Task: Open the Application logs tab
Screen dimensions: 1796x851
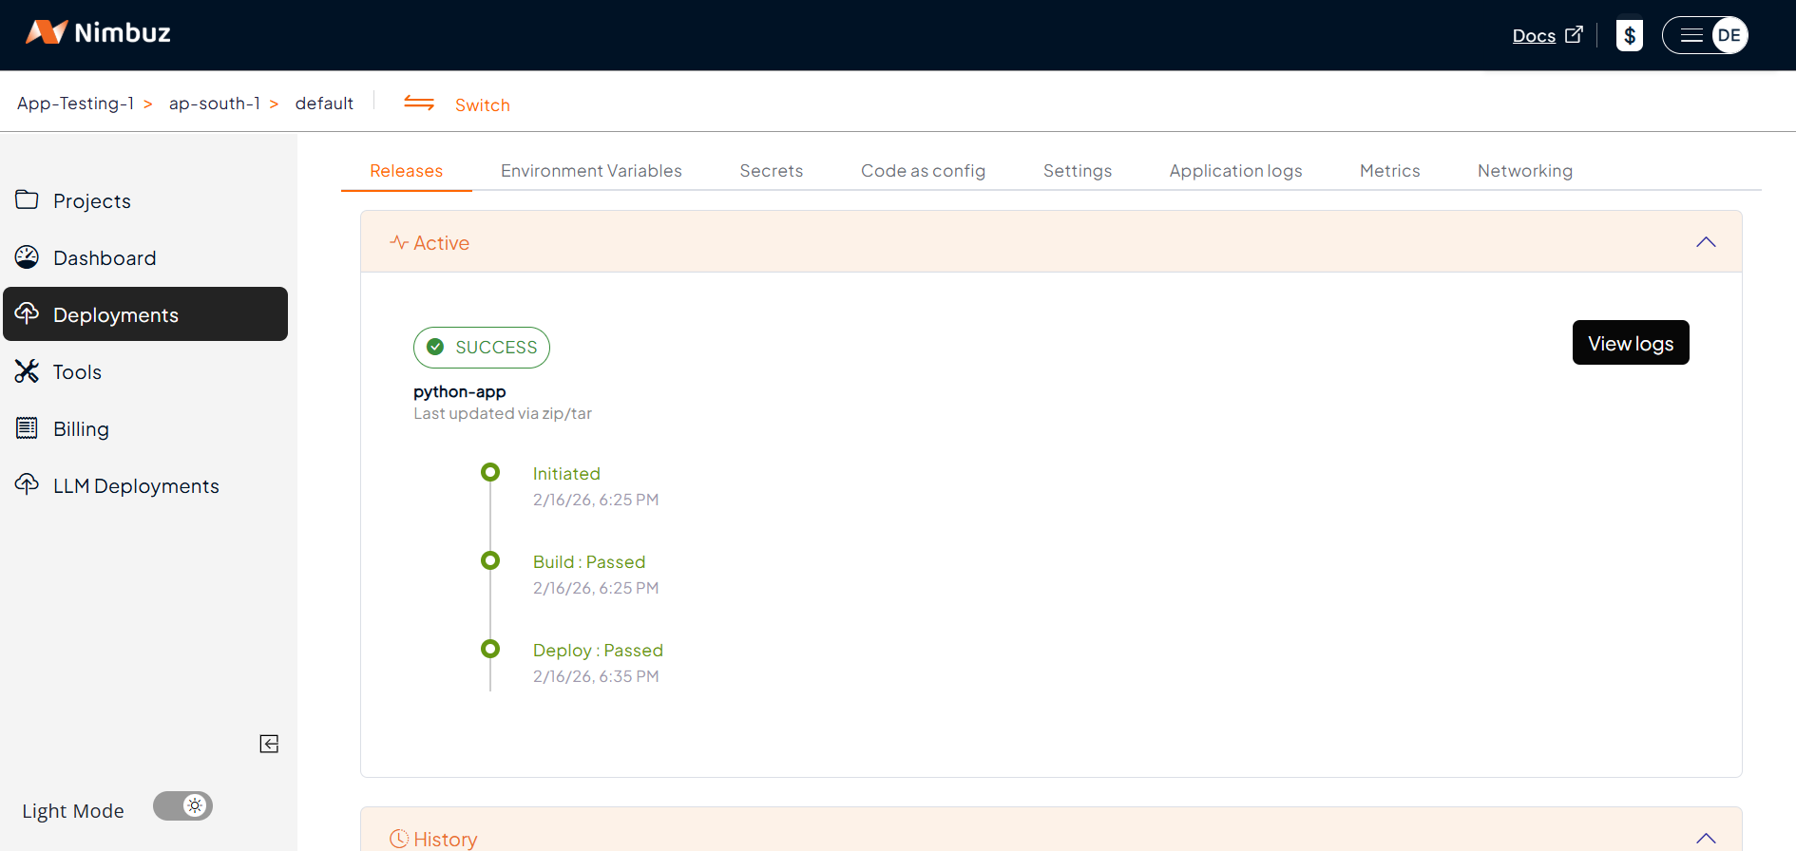Action: coord(1235,171)
